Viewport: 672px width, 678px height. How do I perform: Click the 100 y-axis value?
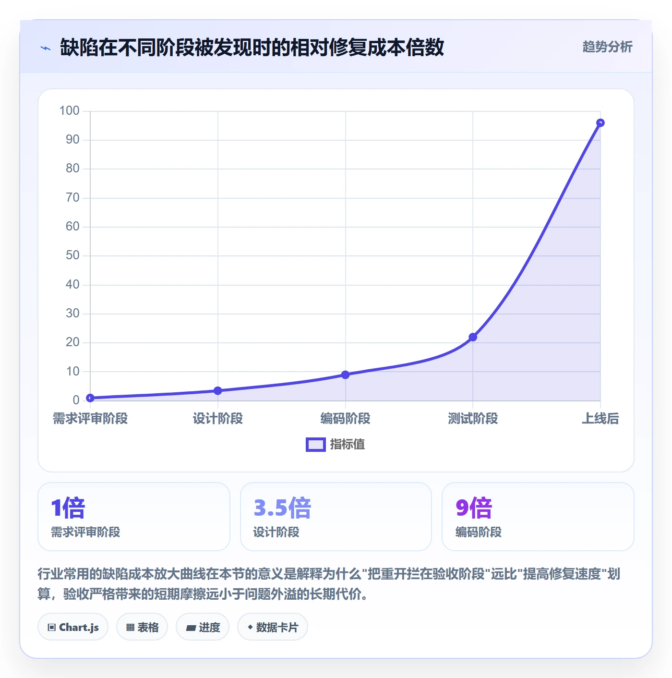(69, 111)
